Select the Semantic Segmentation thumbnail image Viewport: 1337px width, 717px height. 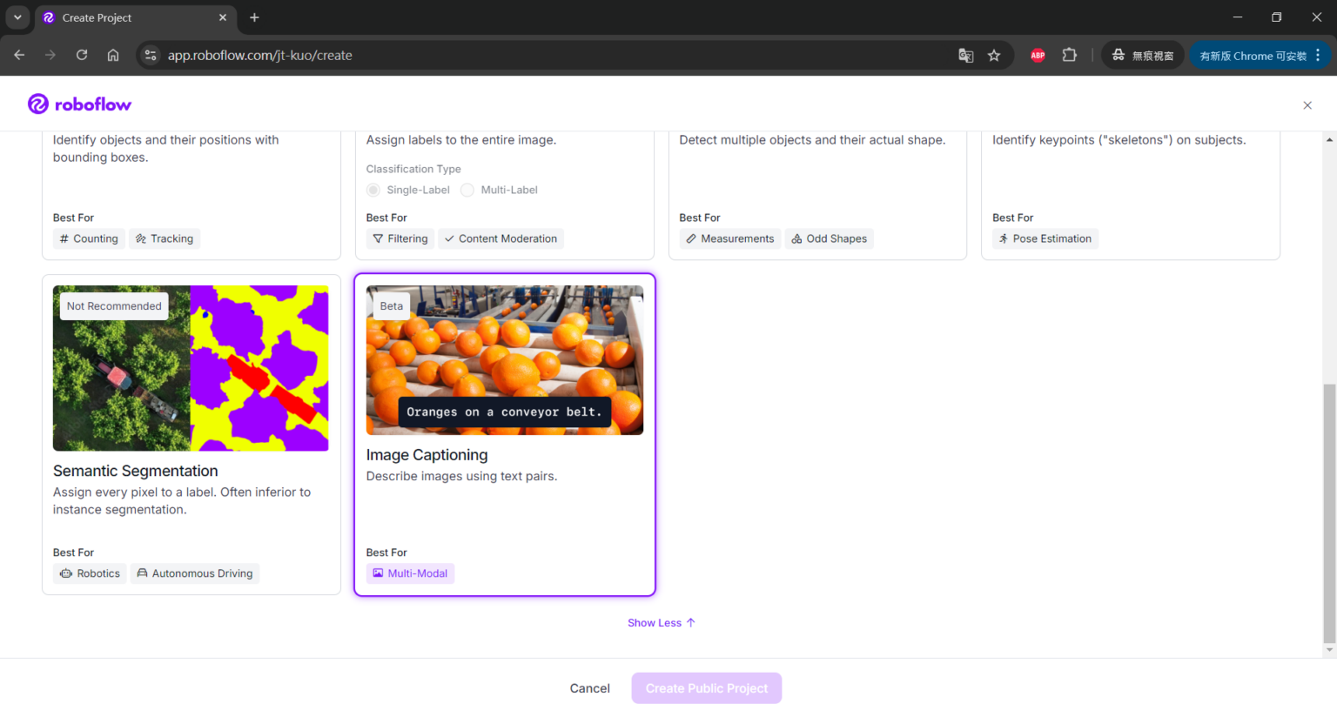click(191, 368)
